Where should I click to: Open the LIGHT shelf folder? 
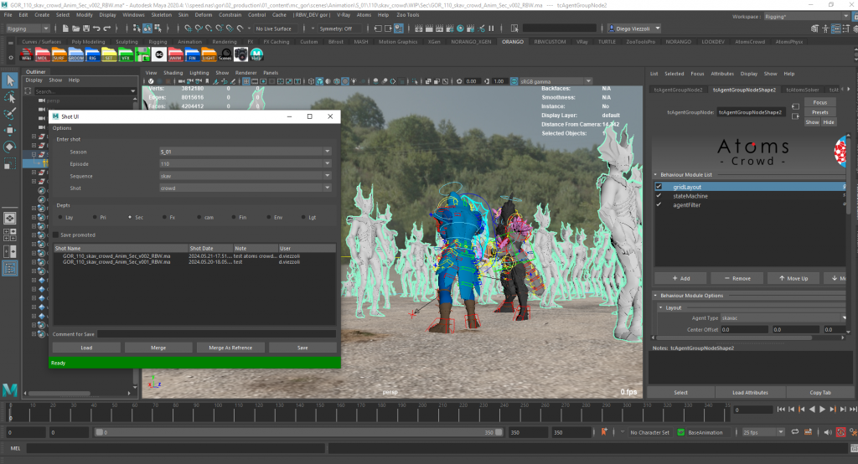209,54
